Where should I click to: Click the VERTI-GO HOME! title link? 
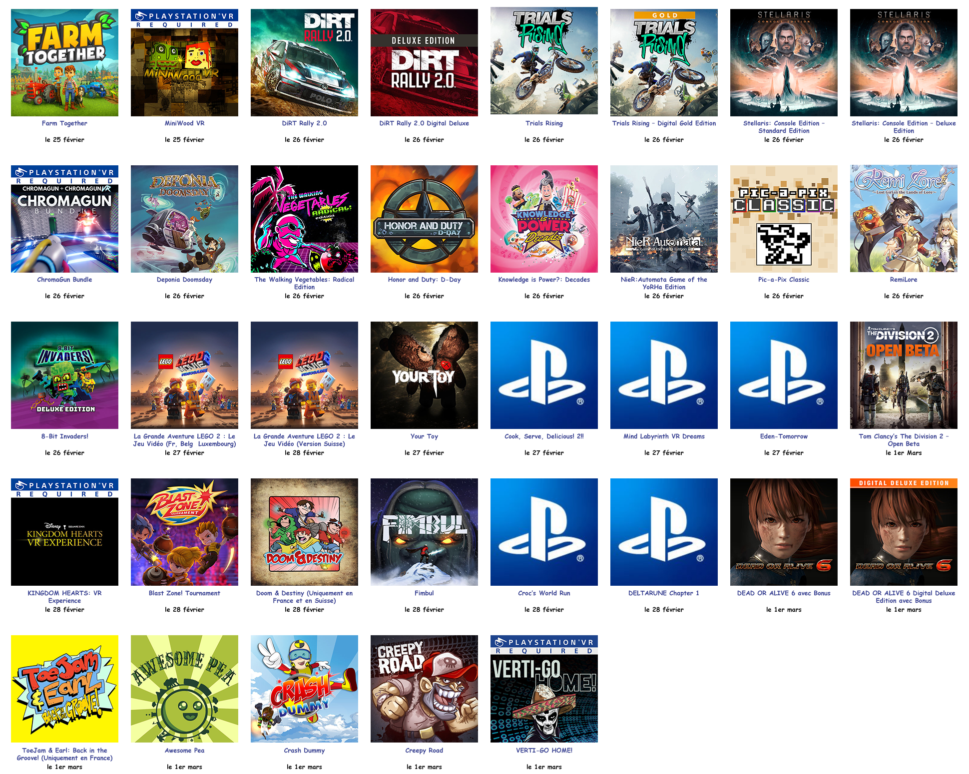pos(544,751)
